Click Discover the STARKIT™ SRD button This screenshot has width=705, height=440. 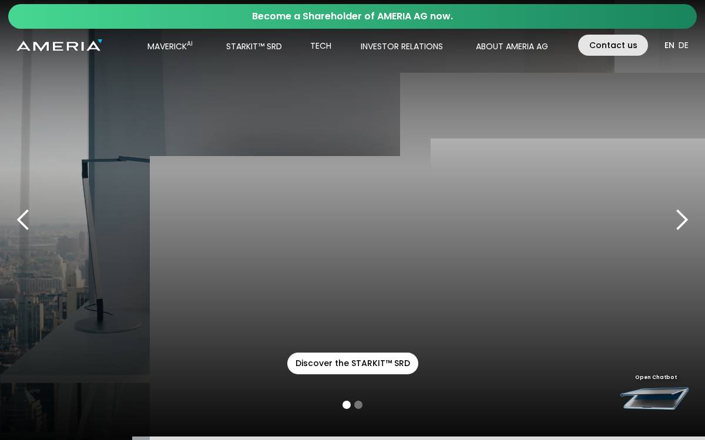(352, 363)
